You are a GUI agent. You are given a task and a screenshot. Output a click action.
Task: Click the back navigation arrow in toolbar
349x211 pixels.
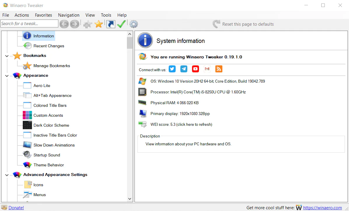[x=64, y=24]
